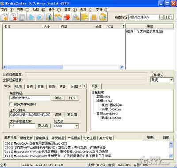Image resolution: width=177 pixels, height=168 pixels.
Task: Open the 文件 (F) menu
Action: point(7,10)
